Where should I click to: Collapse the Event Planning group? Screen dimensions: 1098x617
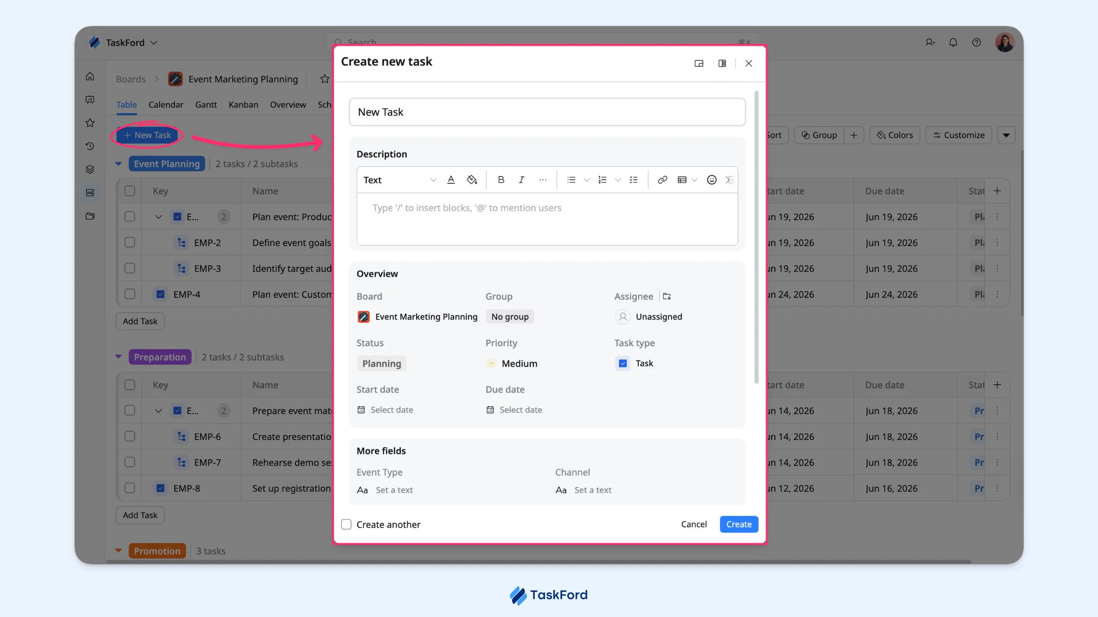118,164
